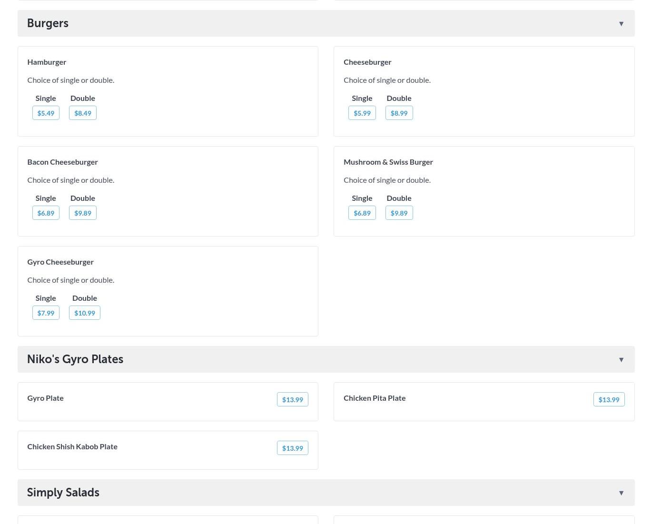Image resolution: width=652 pixels, height=524 pixels.
Task: Add Bacon Cheeseburger Double $9.89
Action: coord(83,213)
